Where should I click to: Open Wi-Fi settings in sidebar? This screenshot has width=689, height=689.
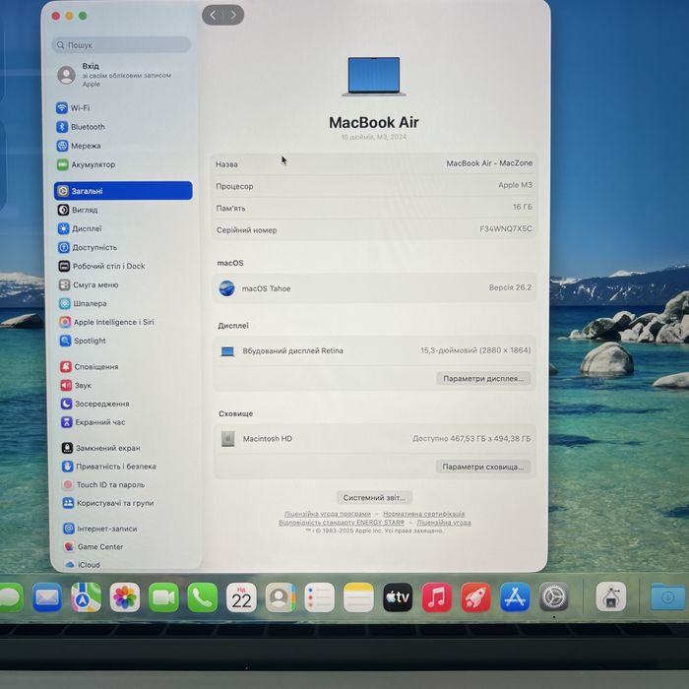coord(74,107)
